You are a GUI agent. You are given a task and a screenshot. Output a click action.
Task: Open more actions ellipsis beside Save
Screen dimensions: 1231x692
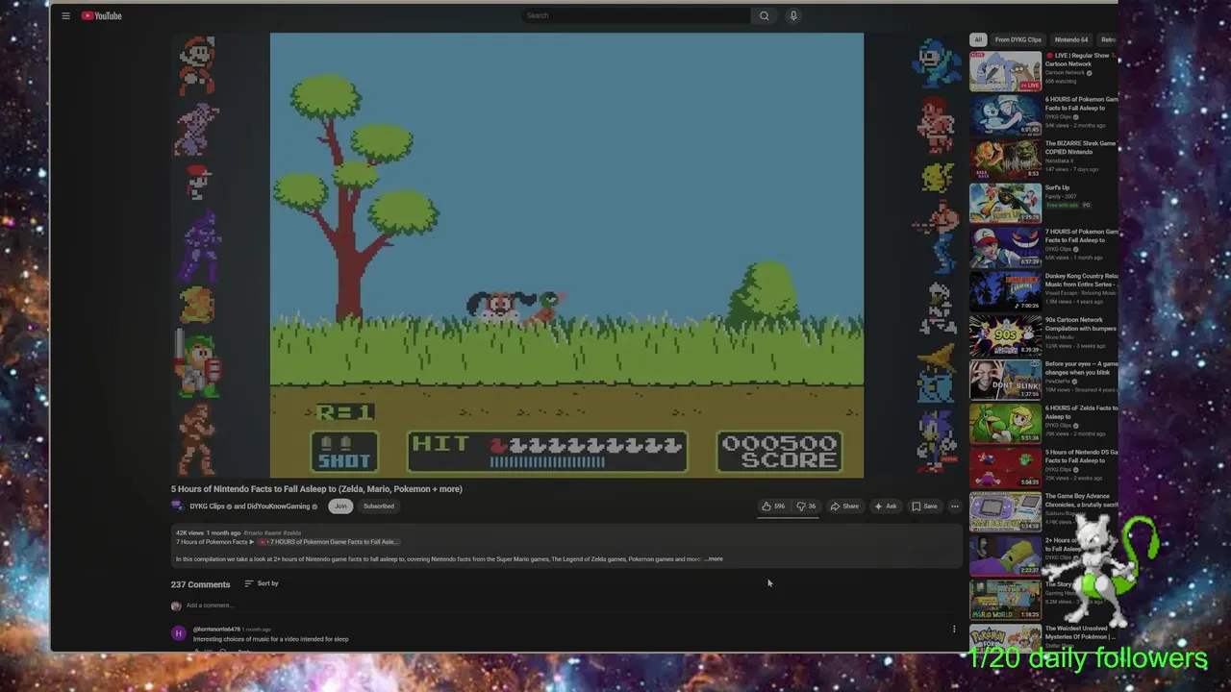(954, 507)
